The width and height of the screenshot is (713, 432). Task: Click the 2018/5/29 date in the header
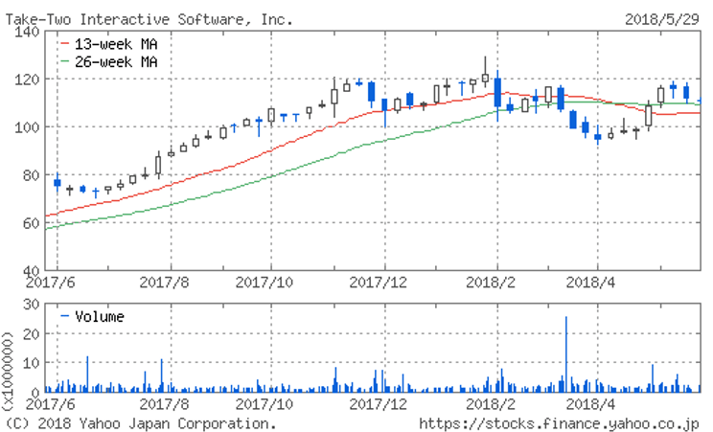pos(662,18)
